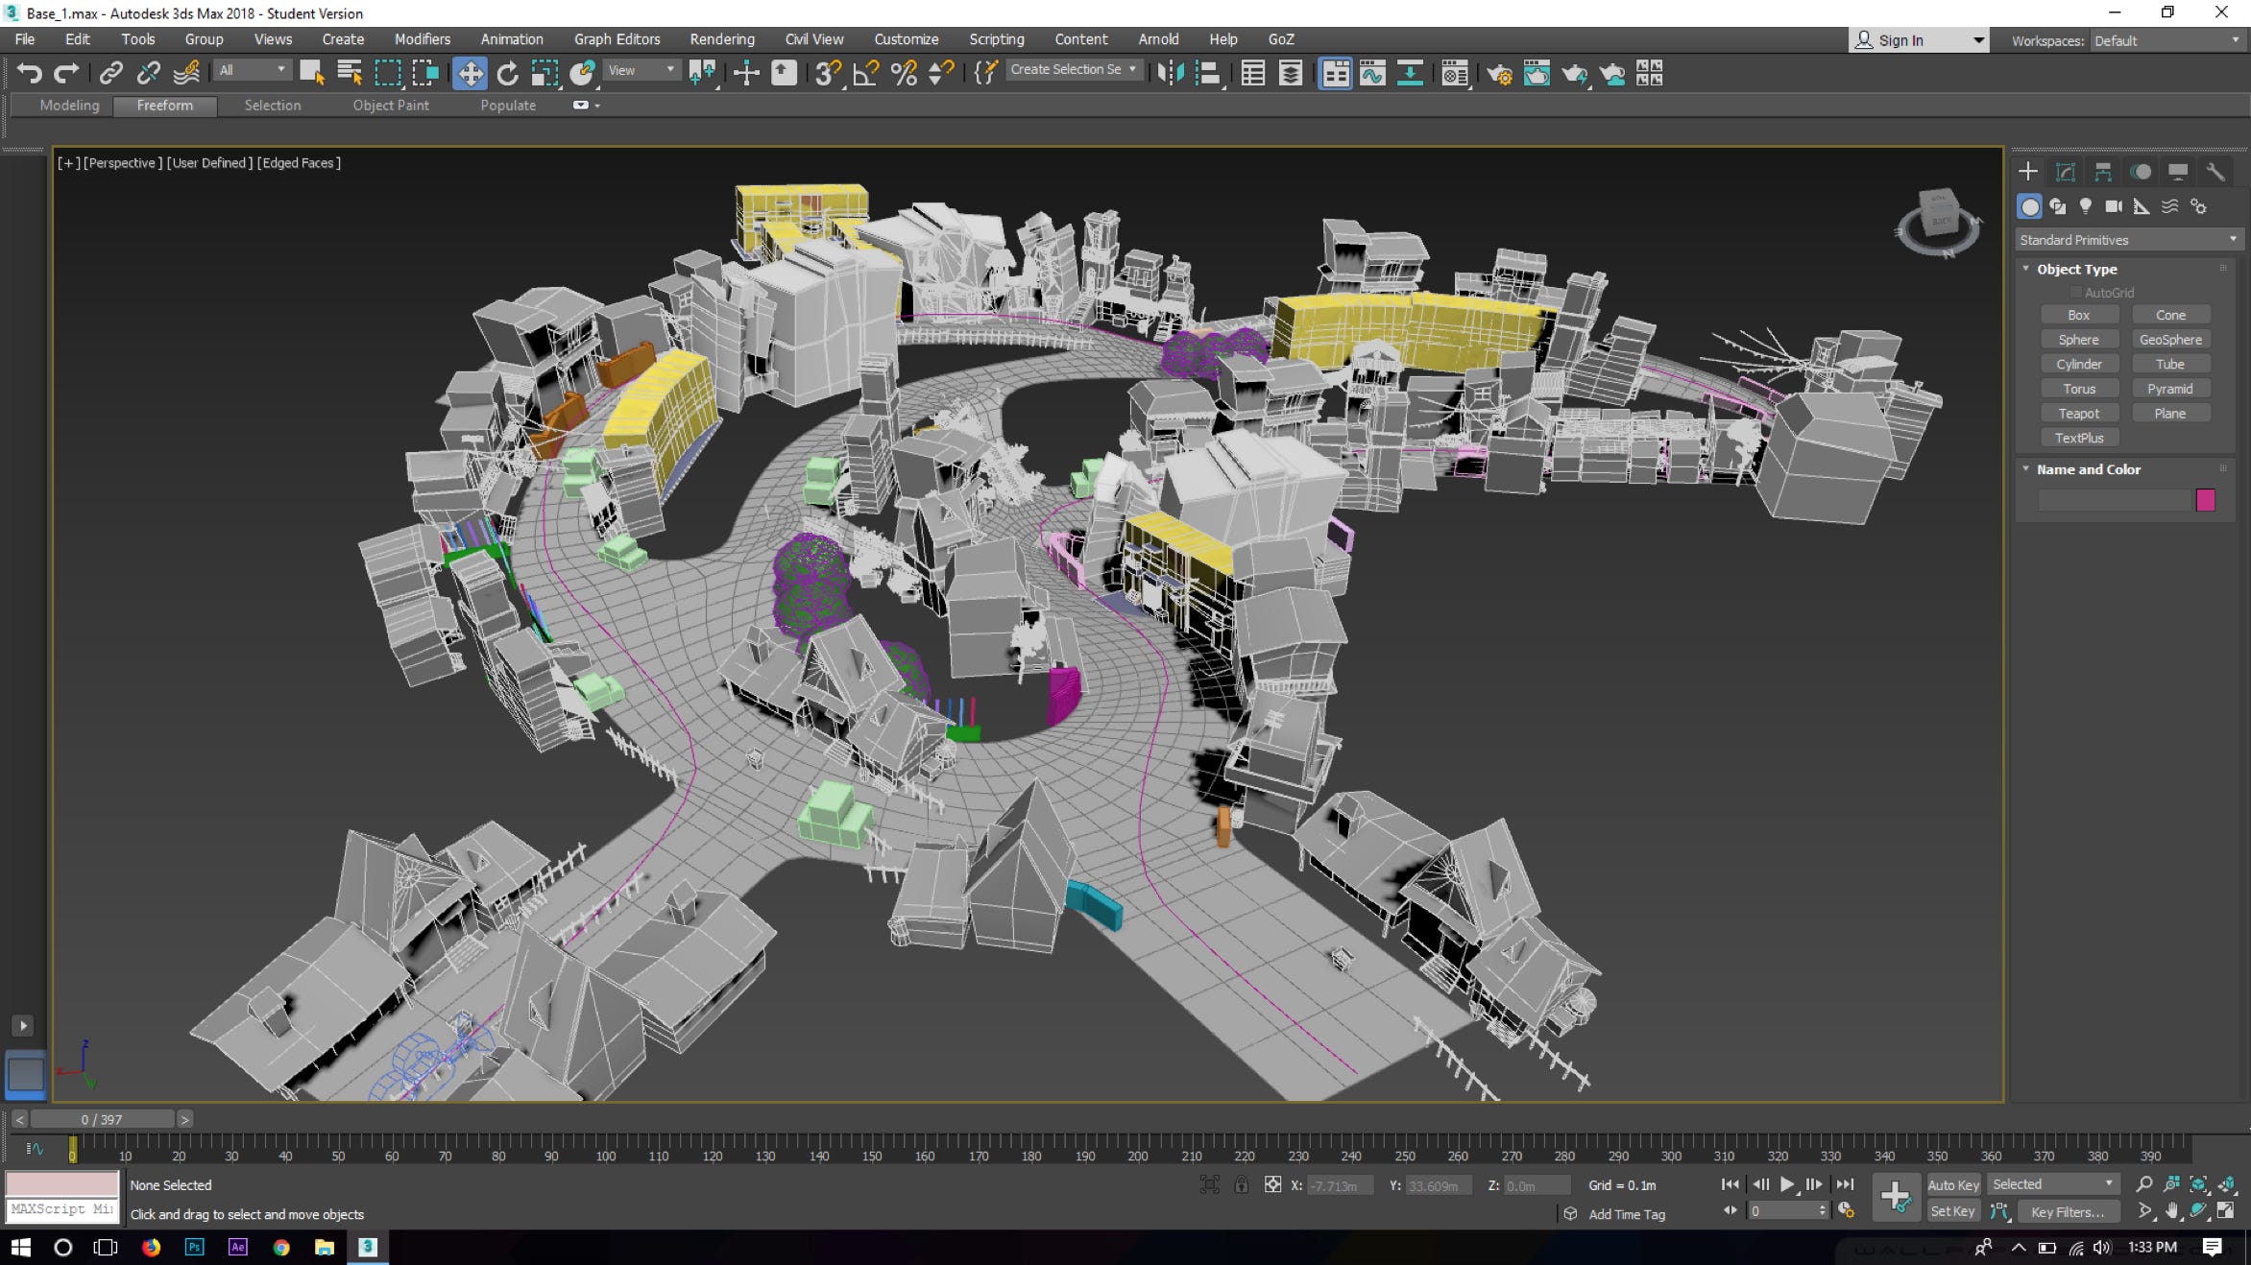Toggle Angle Snap in main toolbar

click(865, 73)
